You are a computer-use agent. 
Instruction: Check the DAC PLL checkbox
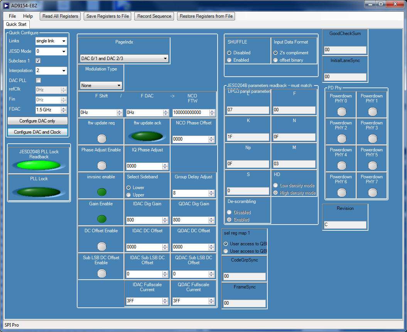point(38,80)
